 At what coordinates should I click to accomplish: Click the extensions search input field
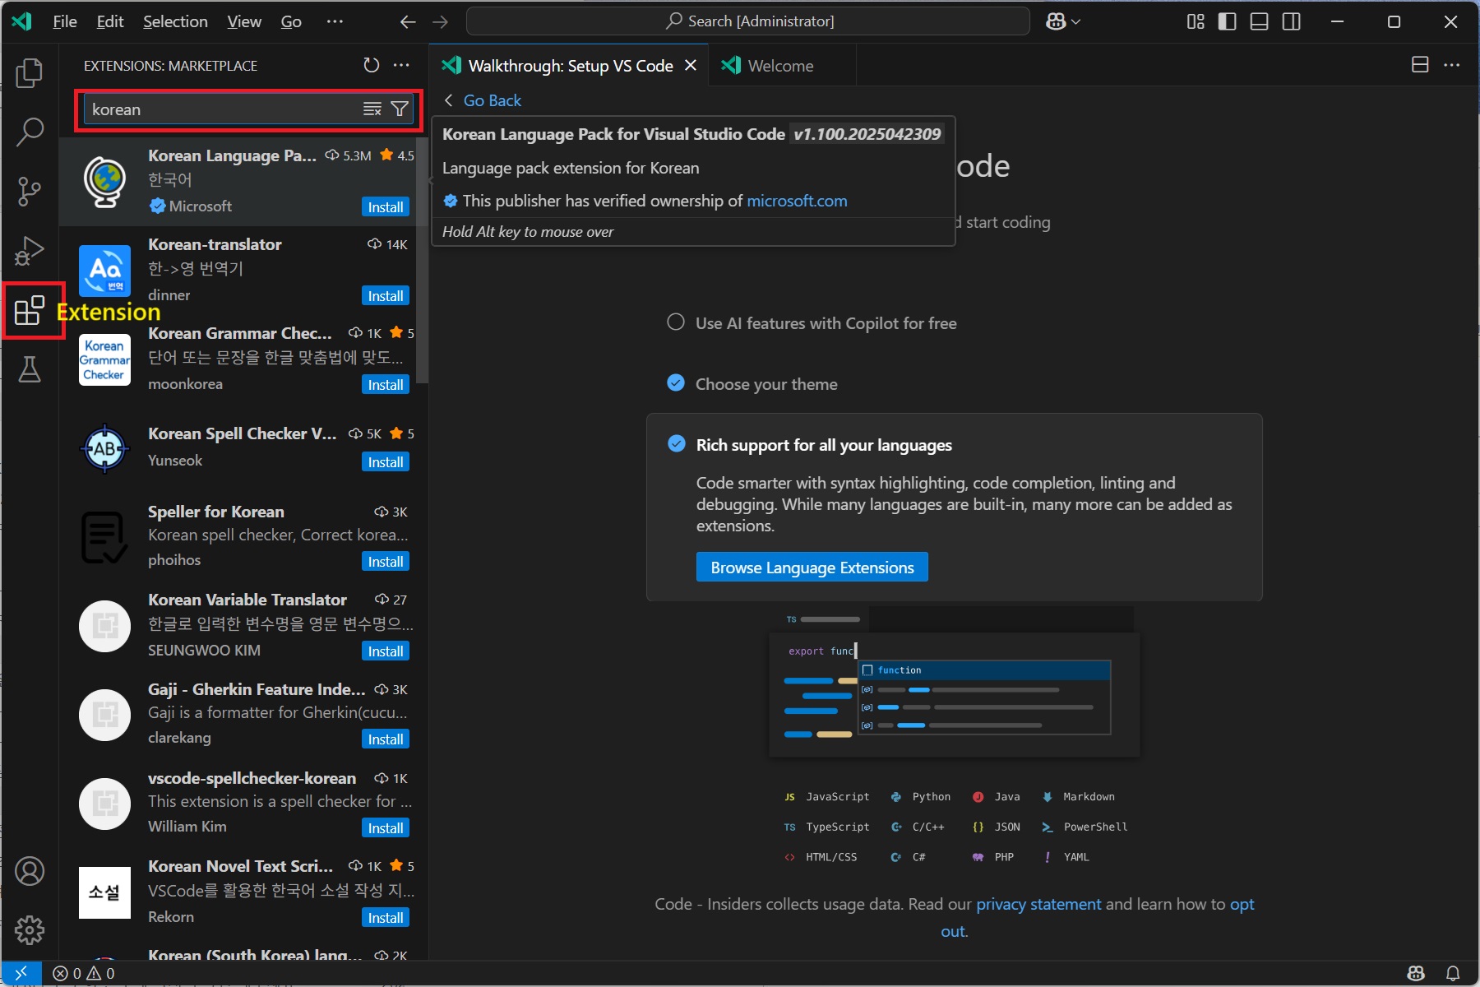pos(222,109)
